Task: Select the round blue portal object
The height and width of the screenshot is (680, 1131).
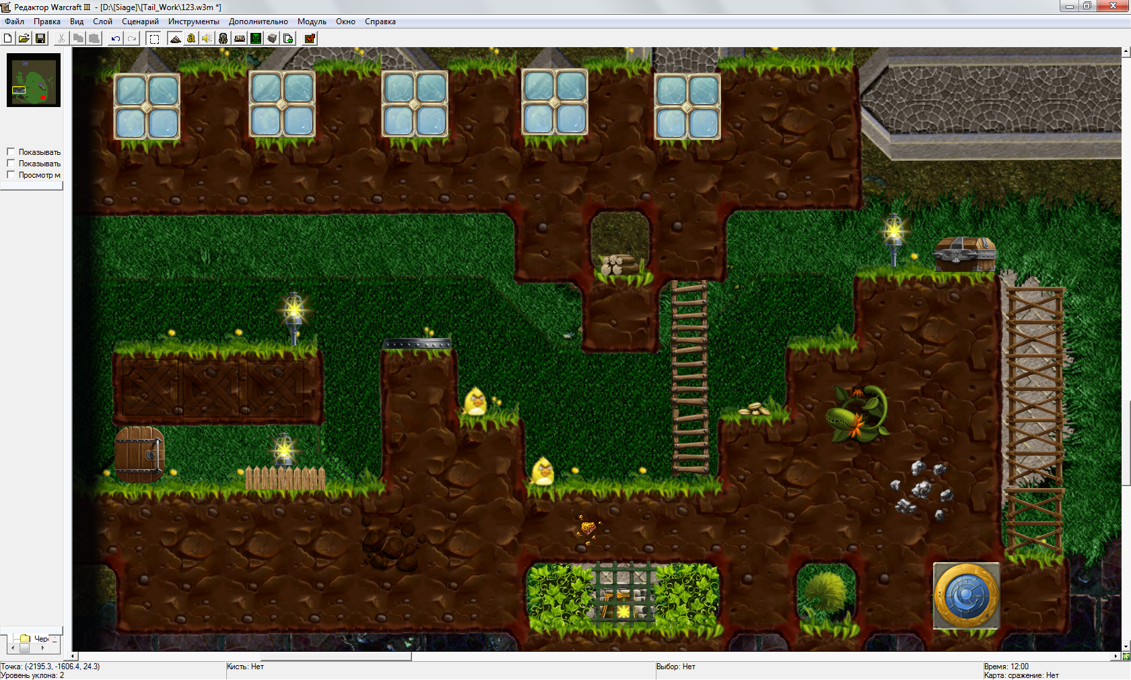Action: (966, 596)
